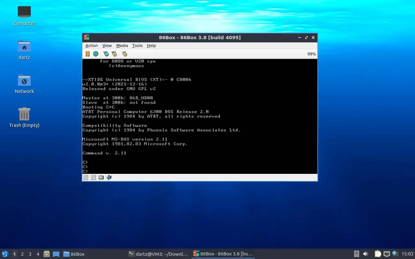Close the 86Box window
Screen dimensions: 415x259
pos(313,38)
